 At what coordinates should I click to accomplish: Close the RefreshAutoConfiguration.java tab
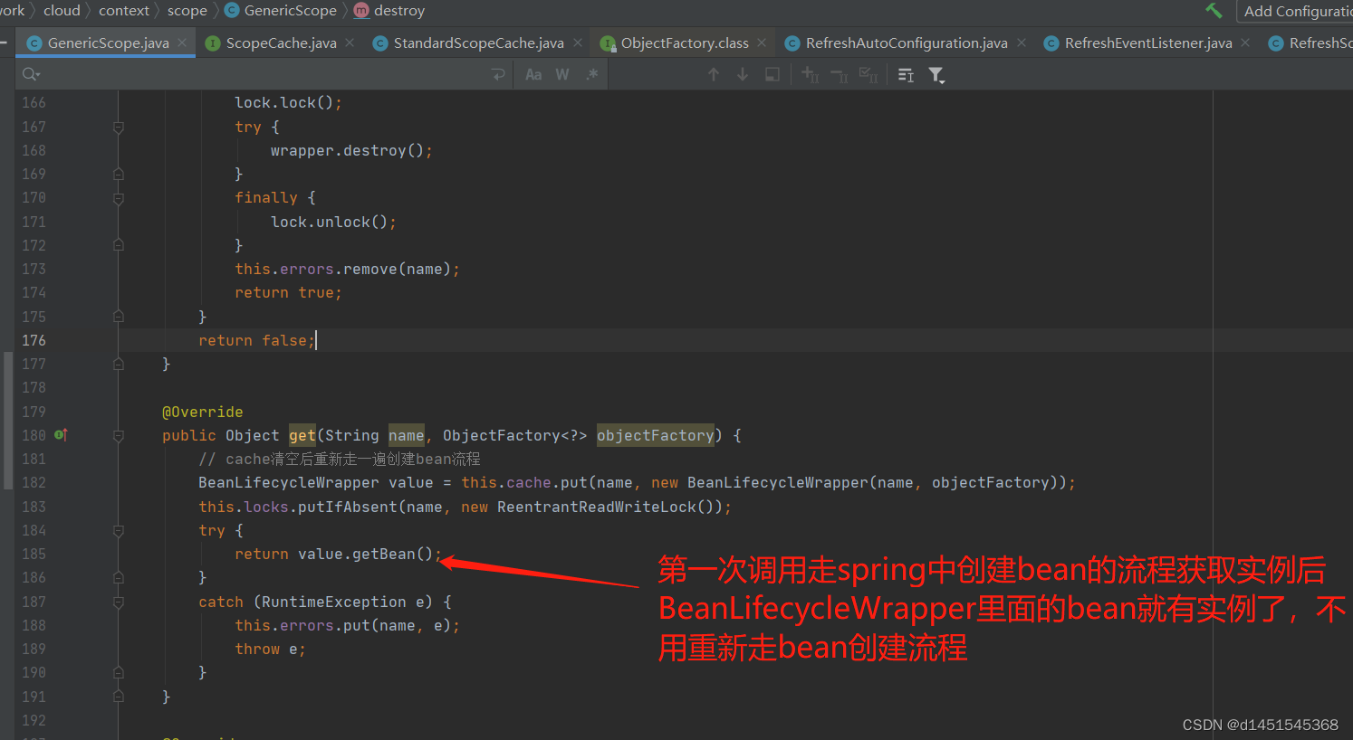(x=1022, y=43)
